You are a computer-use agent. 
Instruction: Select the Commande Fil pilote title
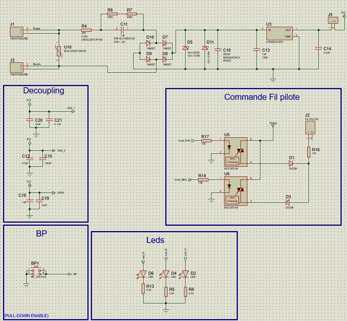tap(262, 97)
